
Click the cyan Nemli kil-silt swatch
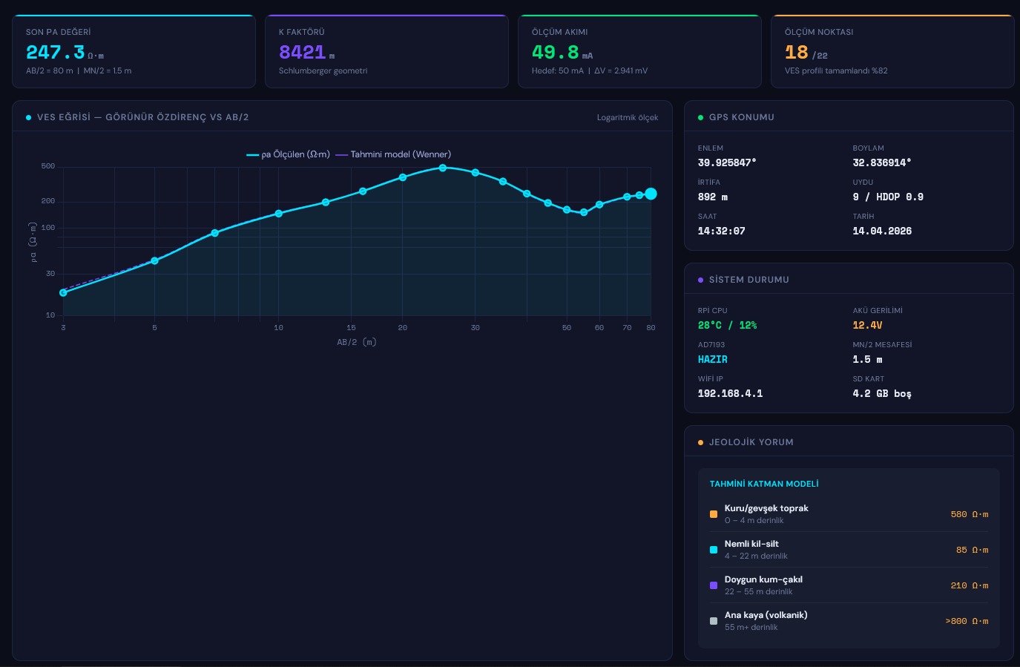[x=714, y=550]
